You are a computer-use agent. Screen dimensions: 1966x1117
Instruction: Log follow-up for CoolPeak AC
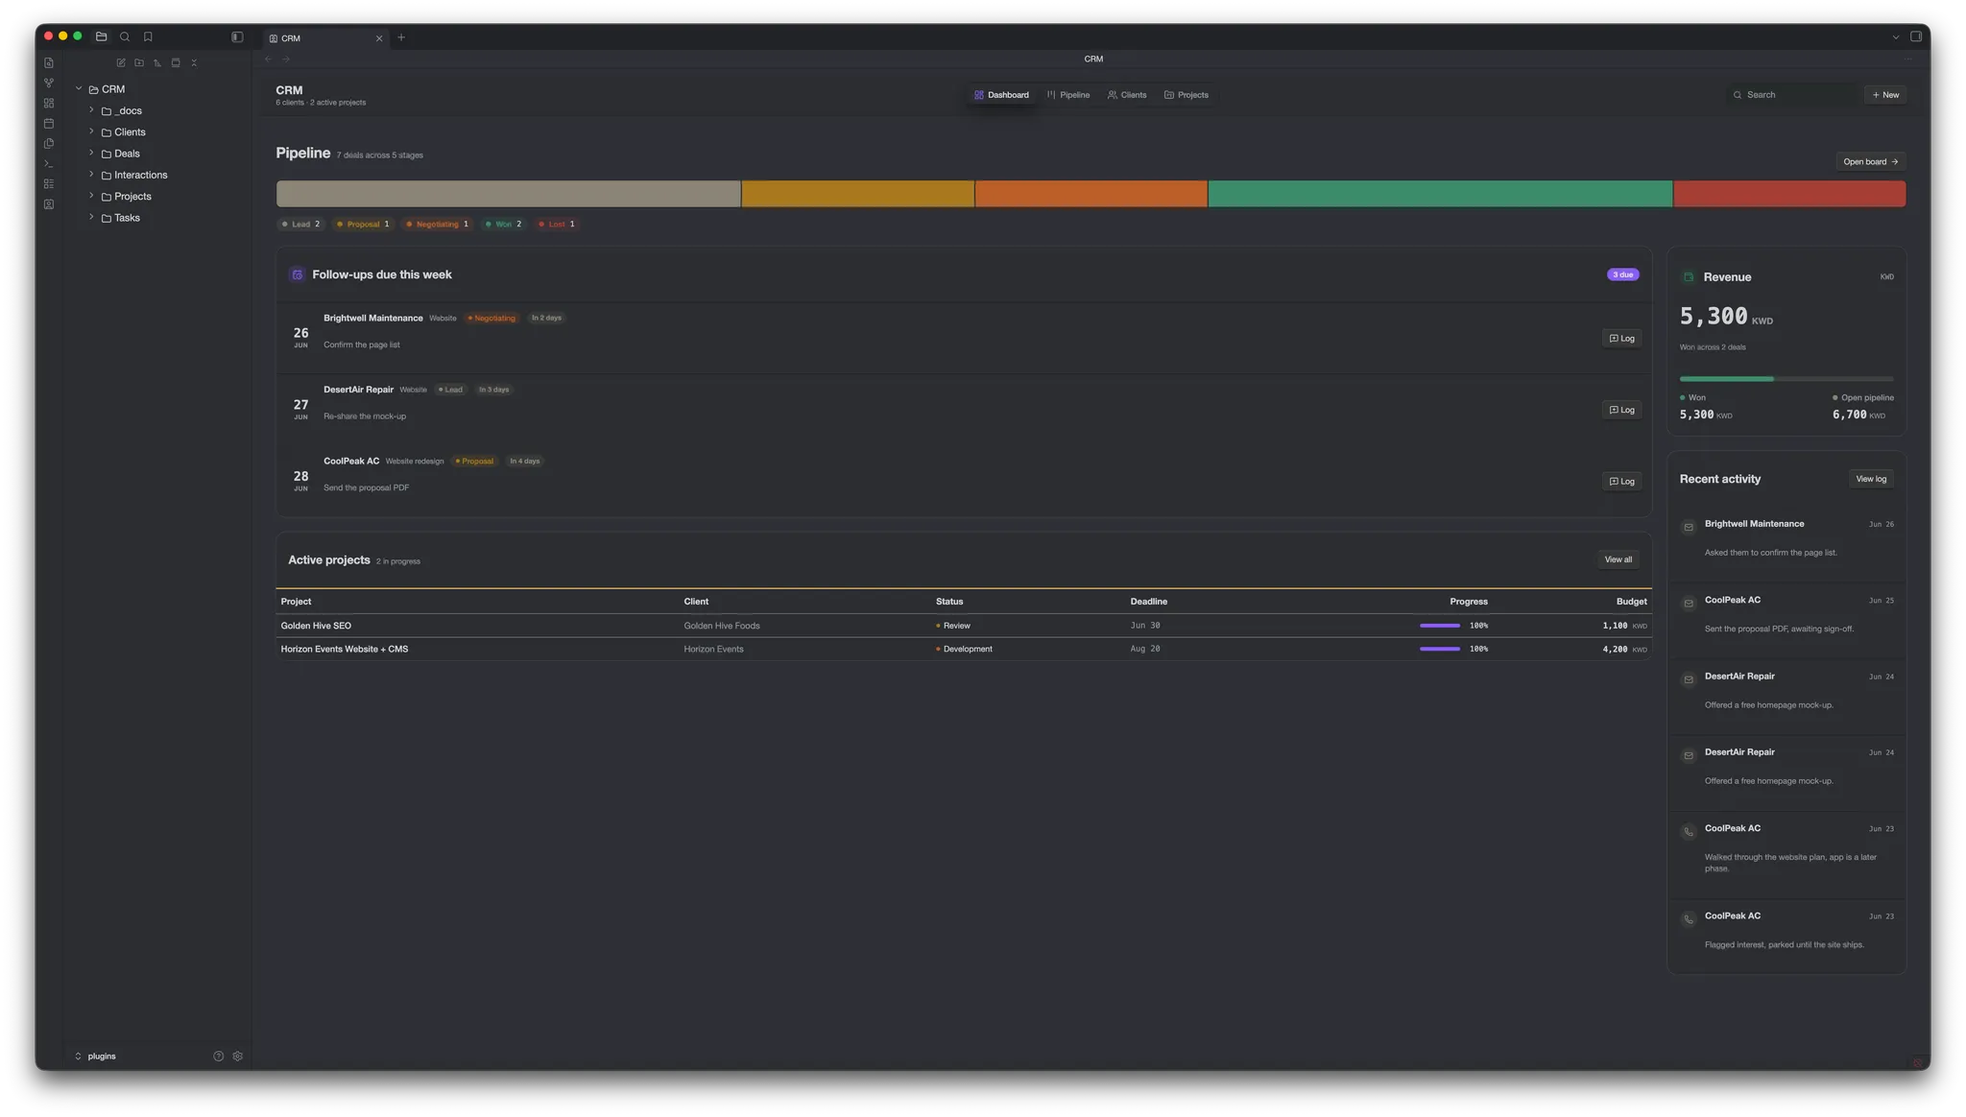pyautogui.click(x=1621, y=481)
